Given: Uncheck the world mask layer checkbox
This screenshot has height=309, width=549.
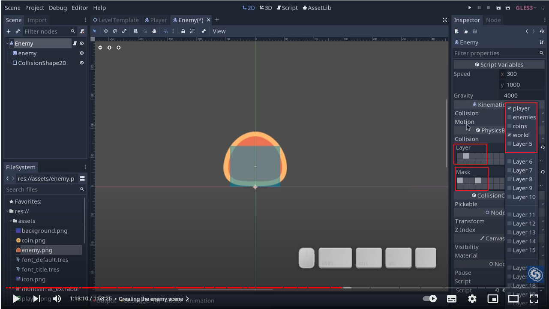Looking at the screenshot, I should 510,135.
